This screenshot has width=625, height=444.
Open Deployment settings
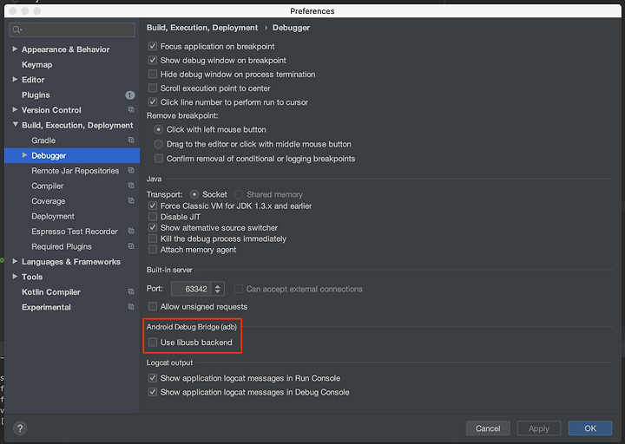coord(53,216)
